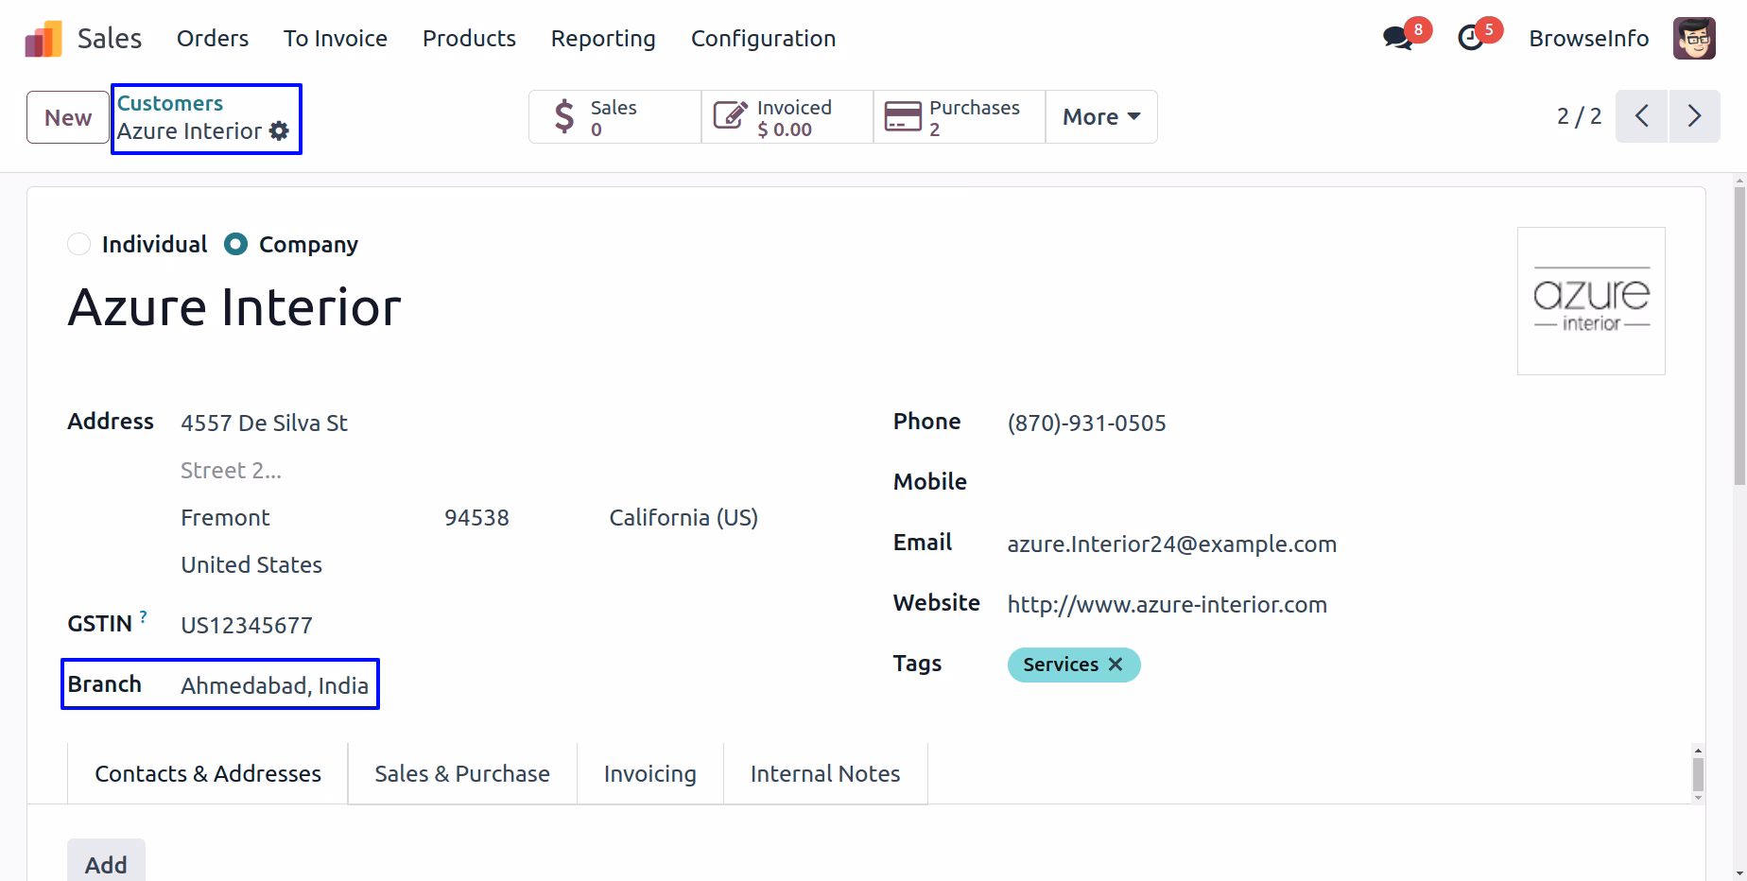The height and width of the screenshot is (881, 1747).
Task: Edit the Azure Interior name field
Action: click(234, 308)
